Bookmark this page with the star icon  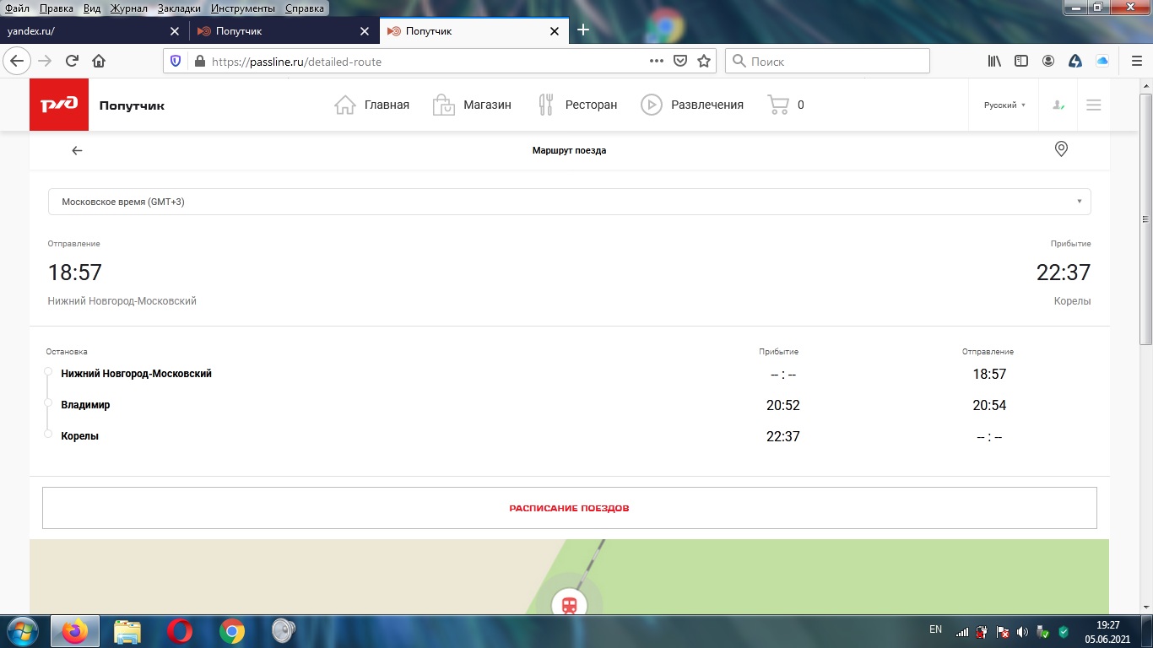[x=704, y=61]
